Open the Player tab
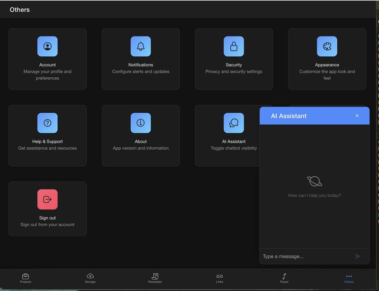The height and width of the screenshot is (291, 379). [x=284, y=275]
